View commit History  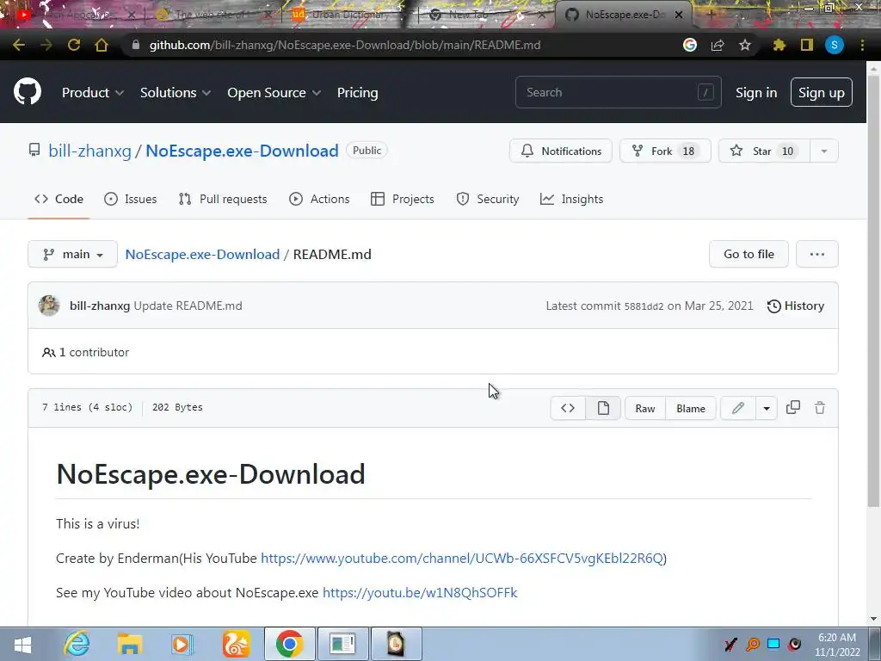click(796, 306)
